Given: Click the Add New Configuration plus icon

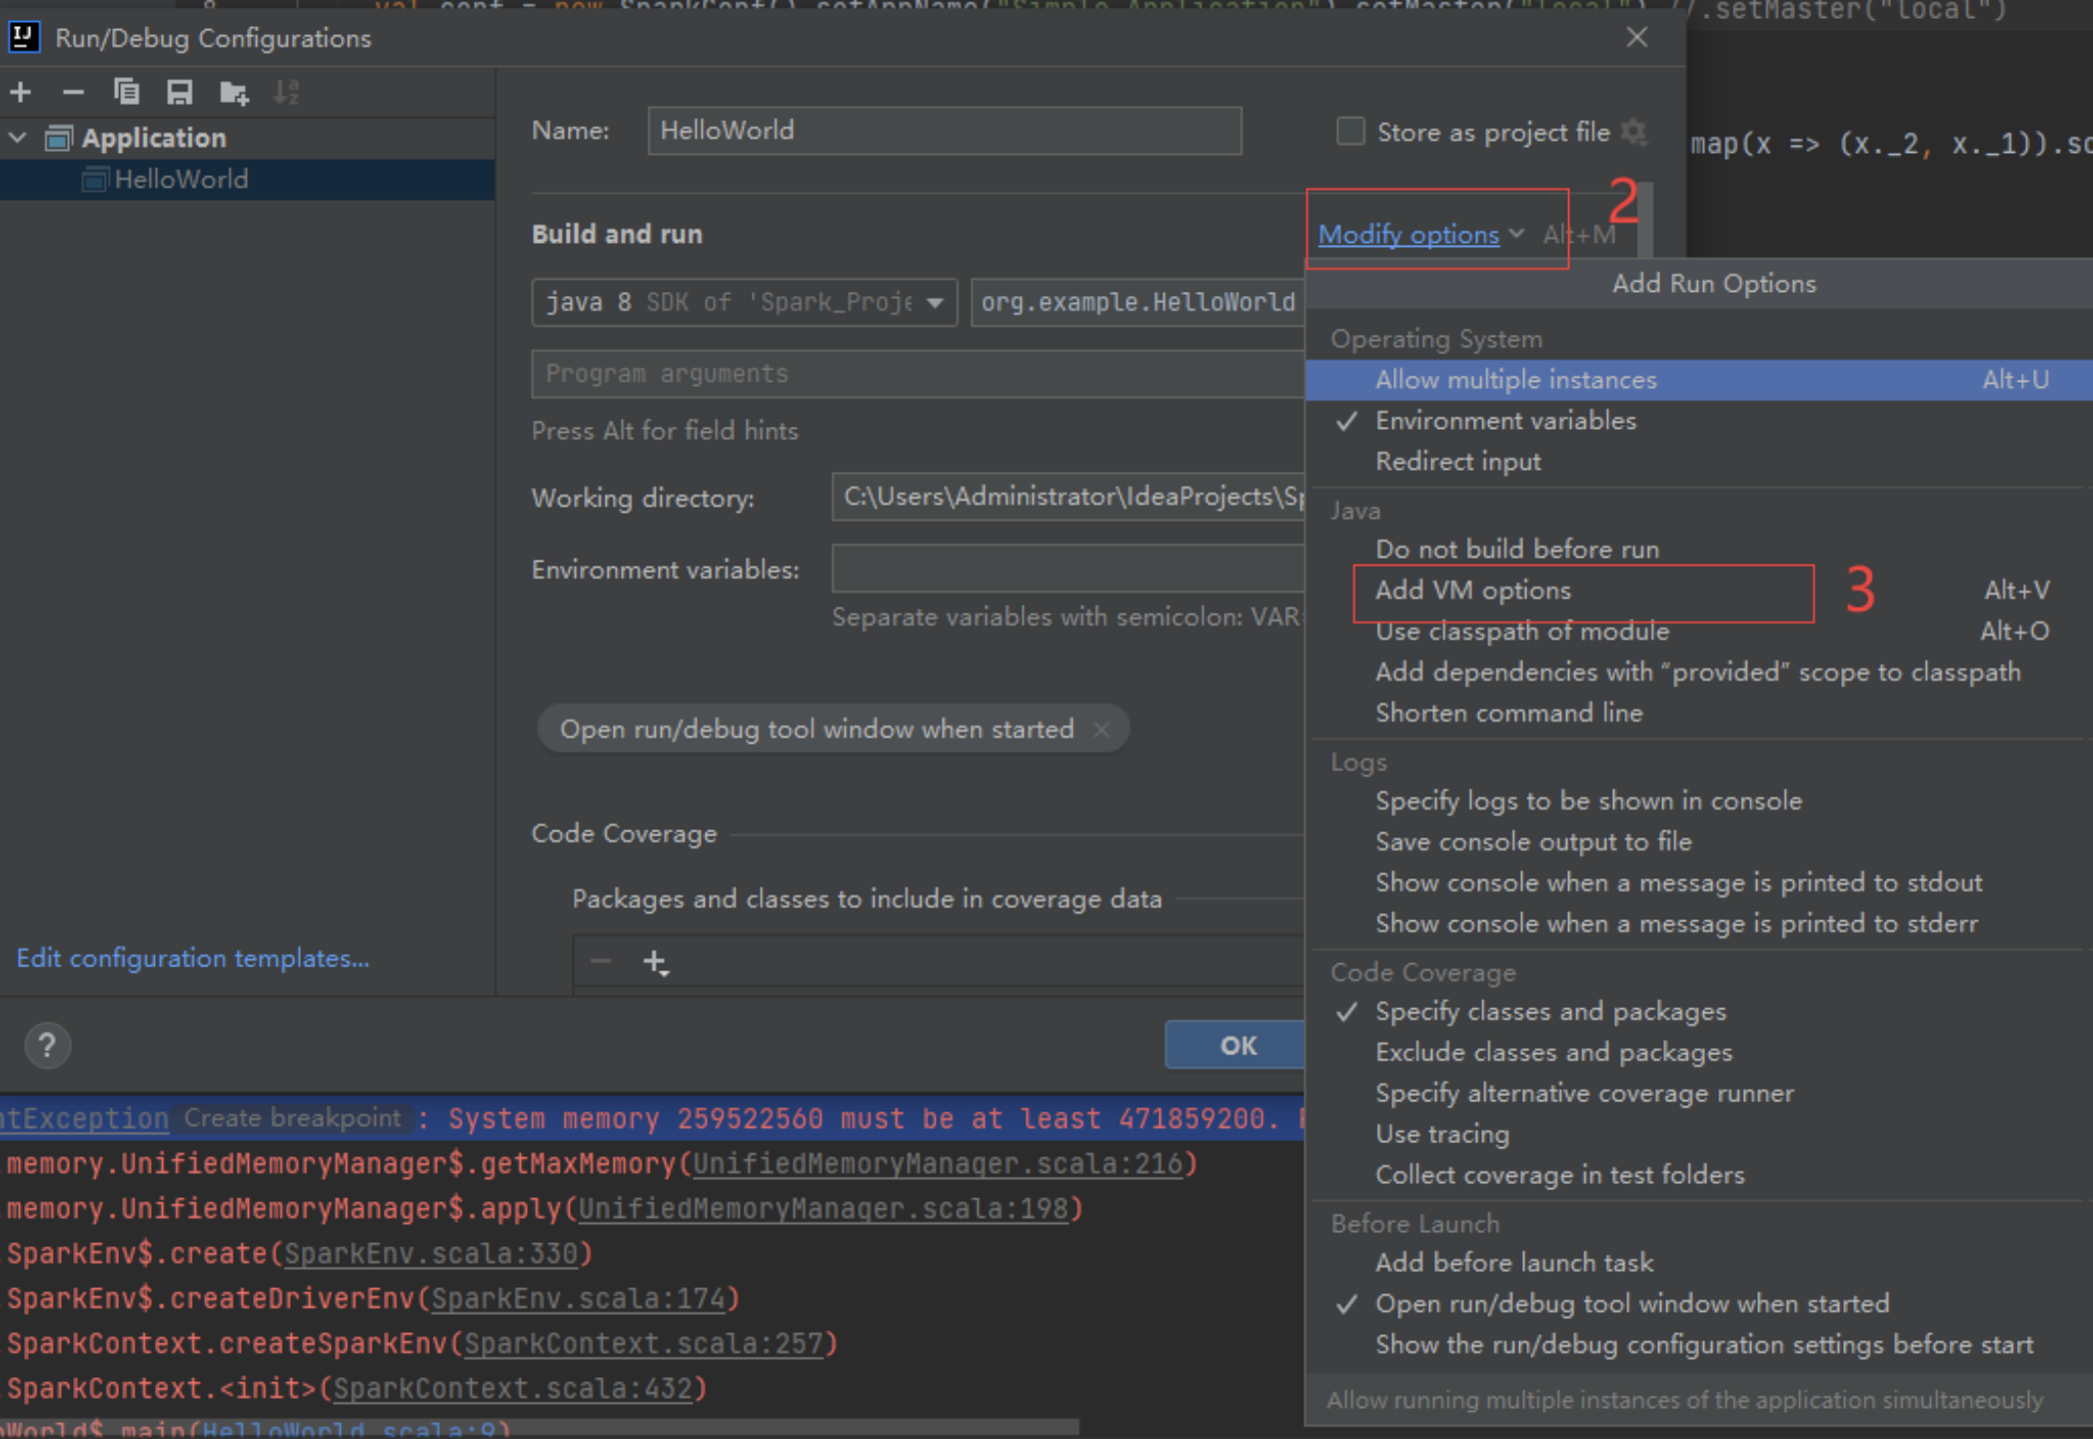Looking at the screenshot, I should [21, 93].
